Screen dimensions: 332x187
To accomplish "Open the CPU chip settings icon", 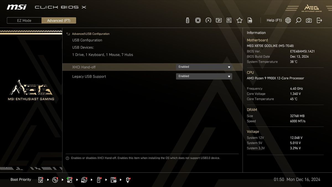I will pyautogui.click(x=198, y=20).
